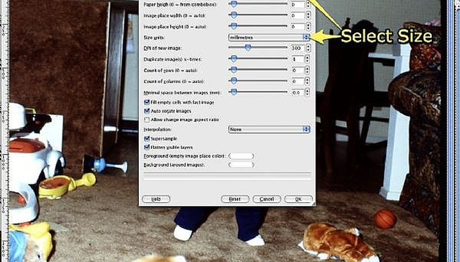
Task: Click the Count of rows value field
Action: point(297,70)
